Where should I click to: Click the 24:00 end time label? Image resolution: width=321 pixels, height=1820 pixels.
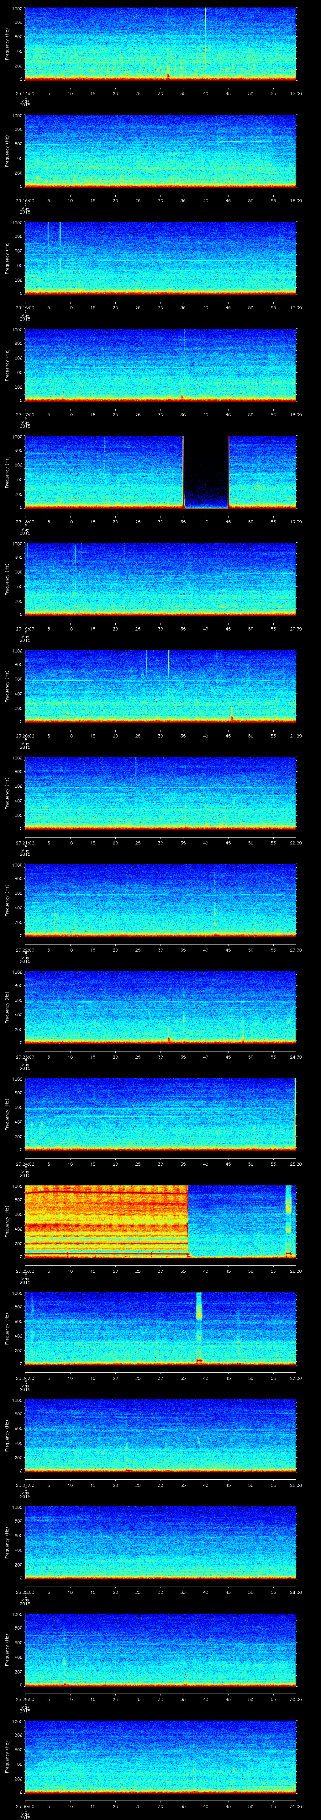coord(296,1057)
